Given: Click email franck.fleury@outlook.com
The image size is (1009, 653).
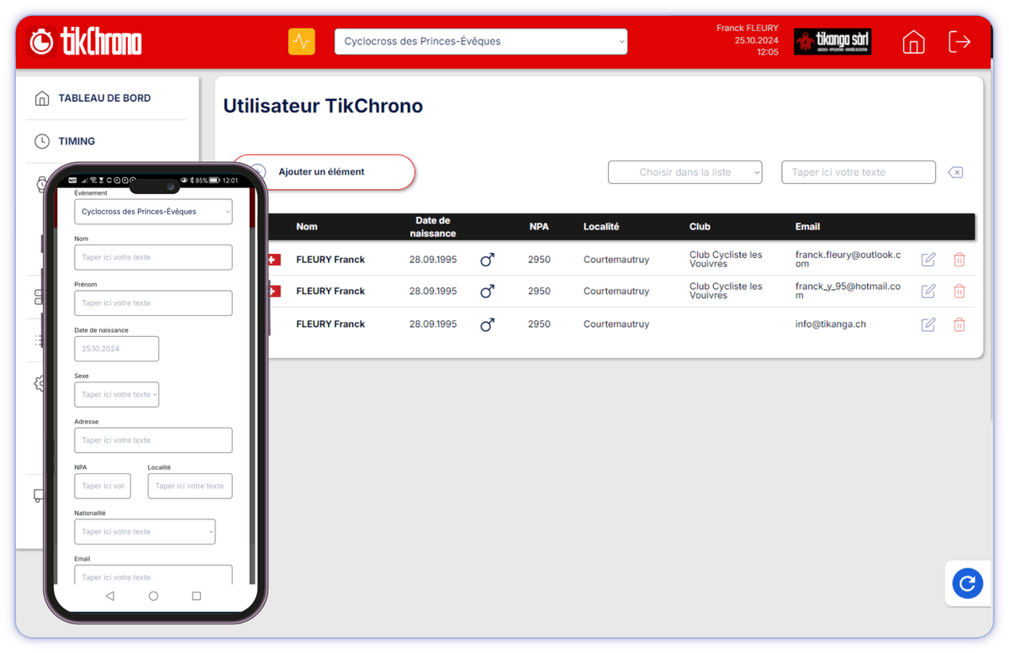Looking at the screenshot, I should (848, 259).
